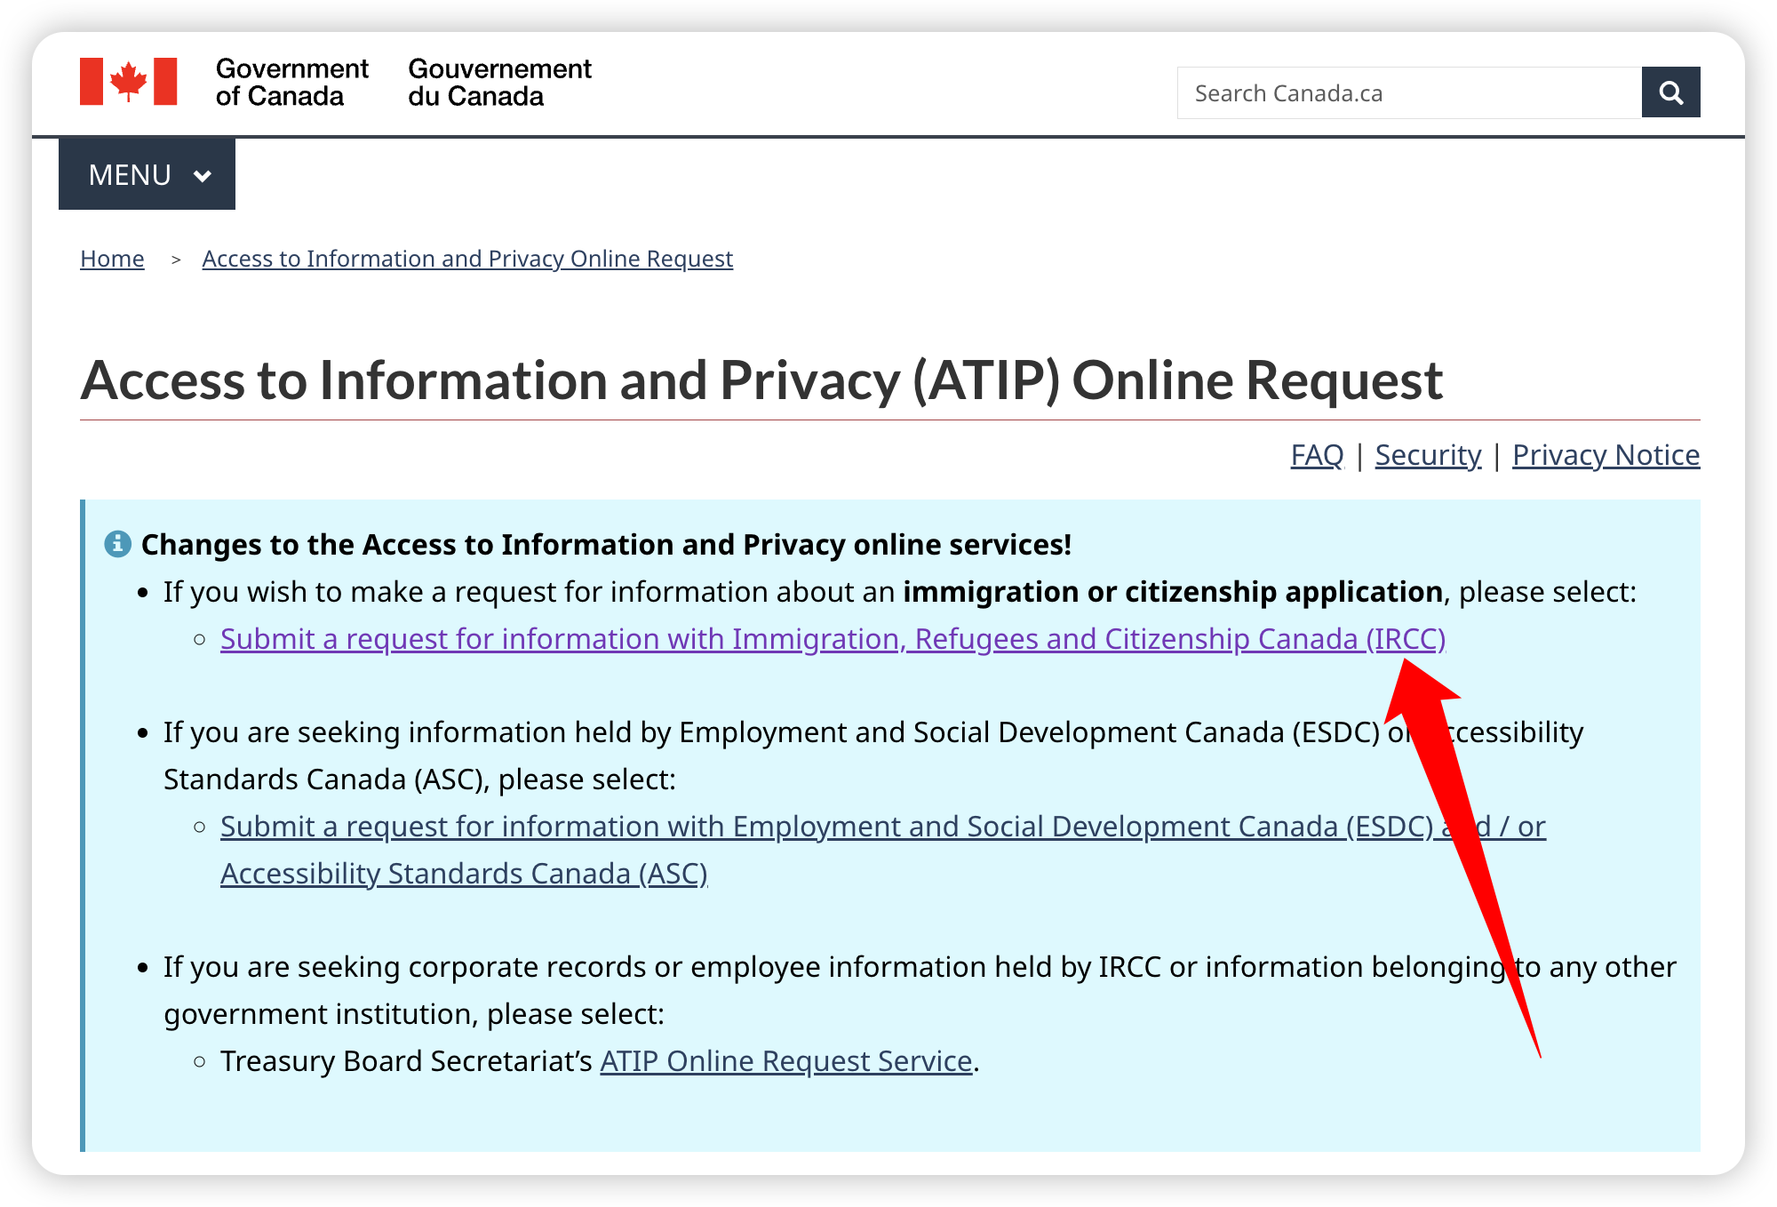This screenshot has width=1777, height=1207.
Task: Click the Canada flag logo
Action: (x=129, y=82)
